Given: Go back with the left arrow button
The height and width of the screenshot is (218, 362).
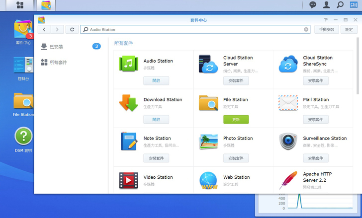Looking at the screenshot, I should (x=44, y=29).
